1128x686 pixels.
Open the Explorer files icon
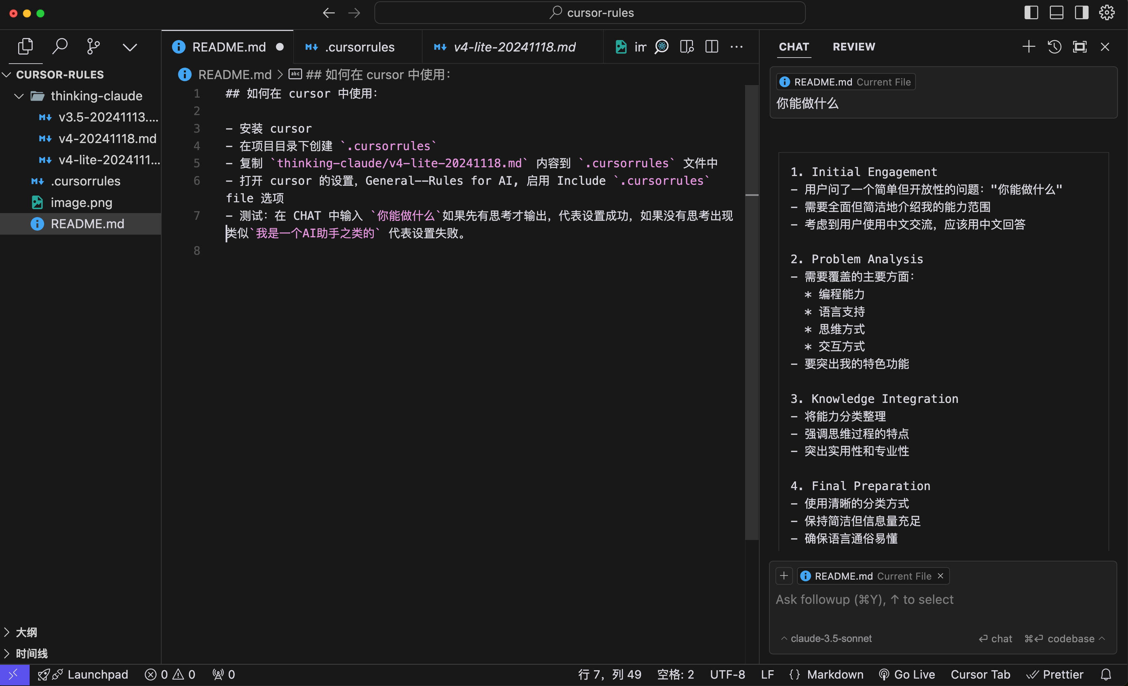tap(25, 47)
